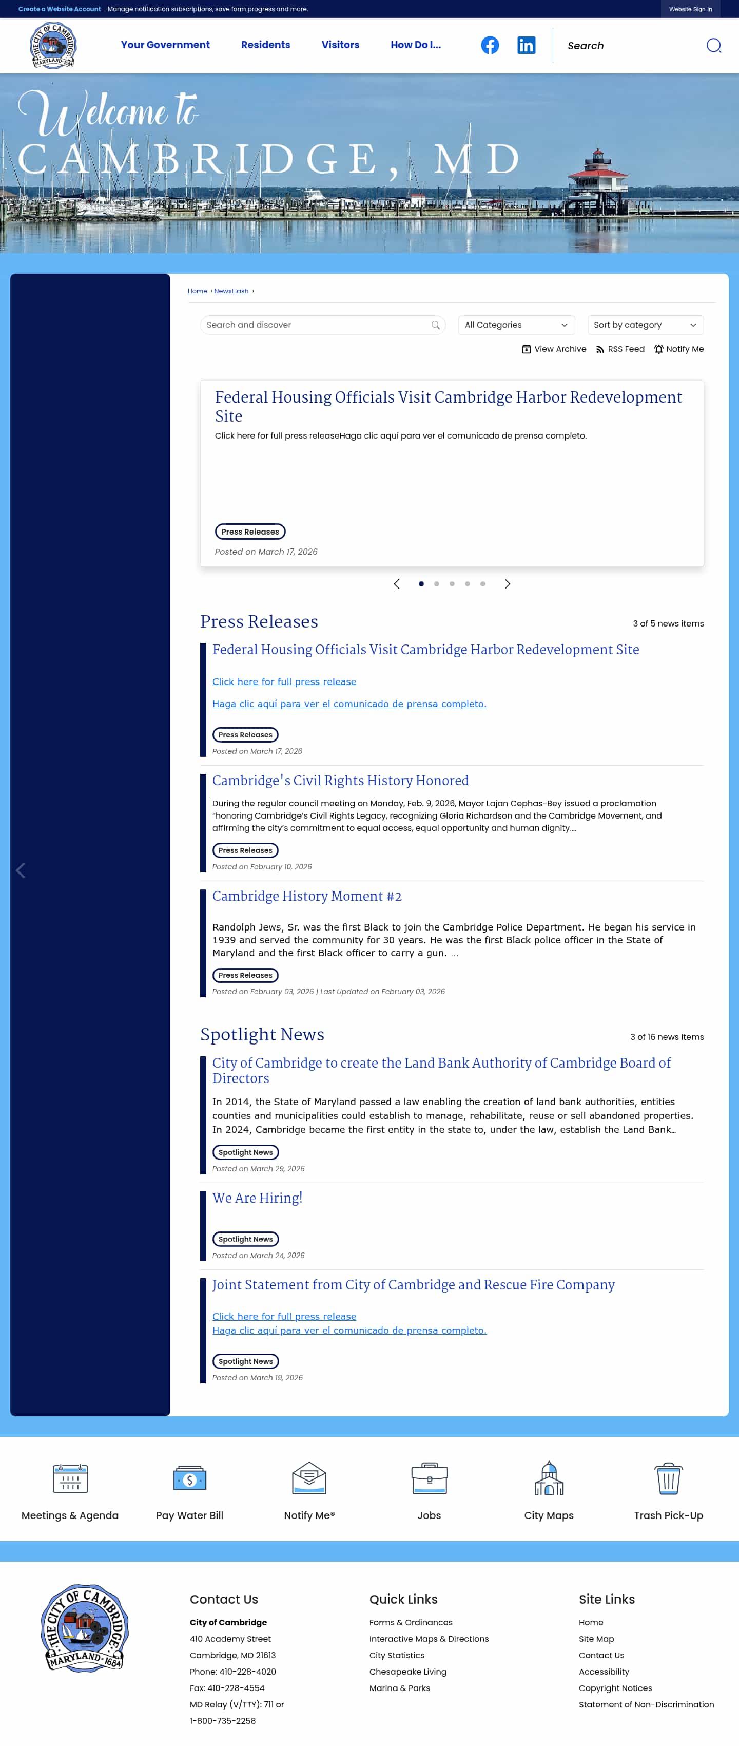739x1746 pixels.
Task: Open We Are Hiring! article
Action: pos(258,1198)
